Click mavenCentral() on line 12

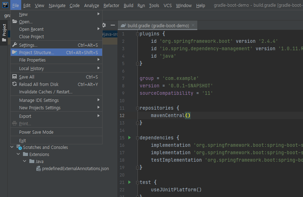click(171, 115)
